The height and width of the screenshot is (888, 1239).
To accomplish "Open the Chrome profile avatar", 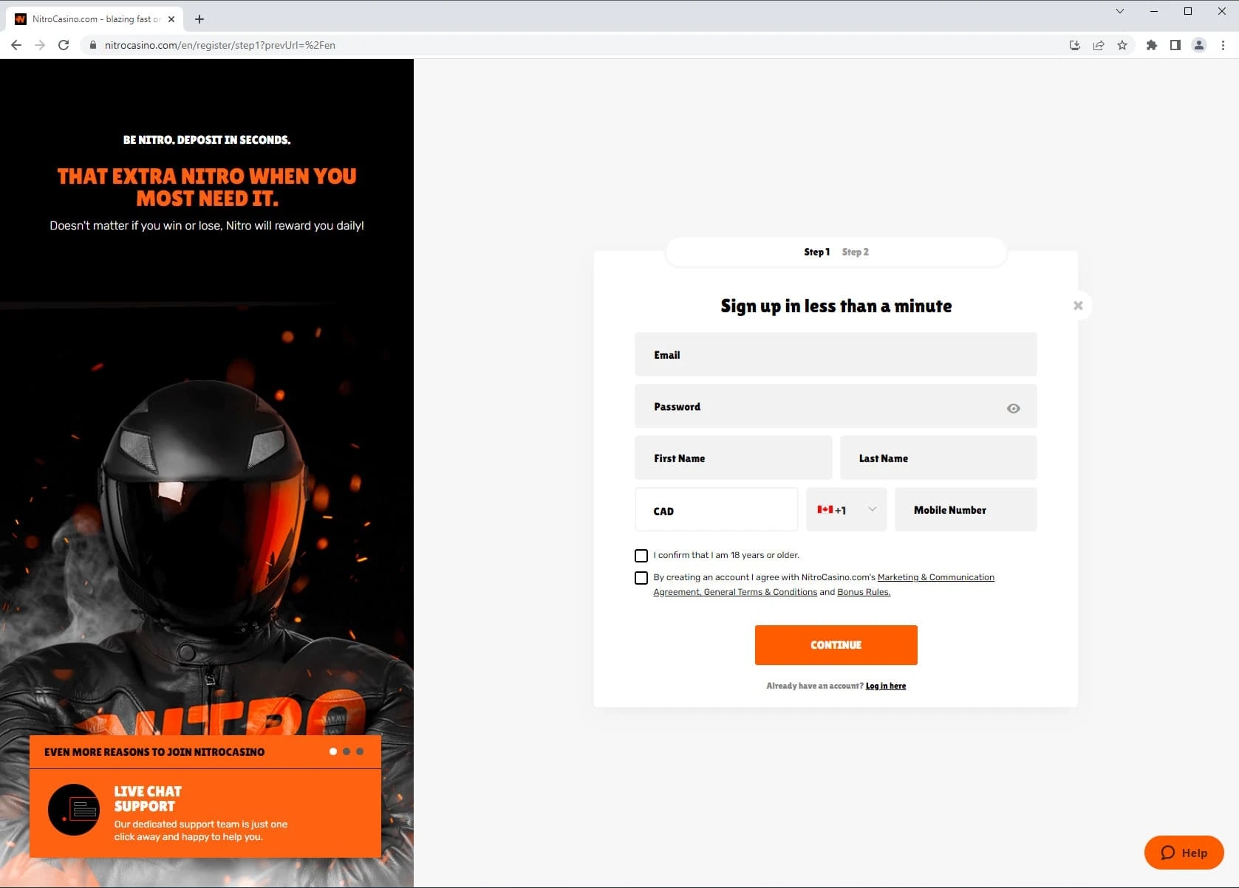I will click(x=1199, y=45).
